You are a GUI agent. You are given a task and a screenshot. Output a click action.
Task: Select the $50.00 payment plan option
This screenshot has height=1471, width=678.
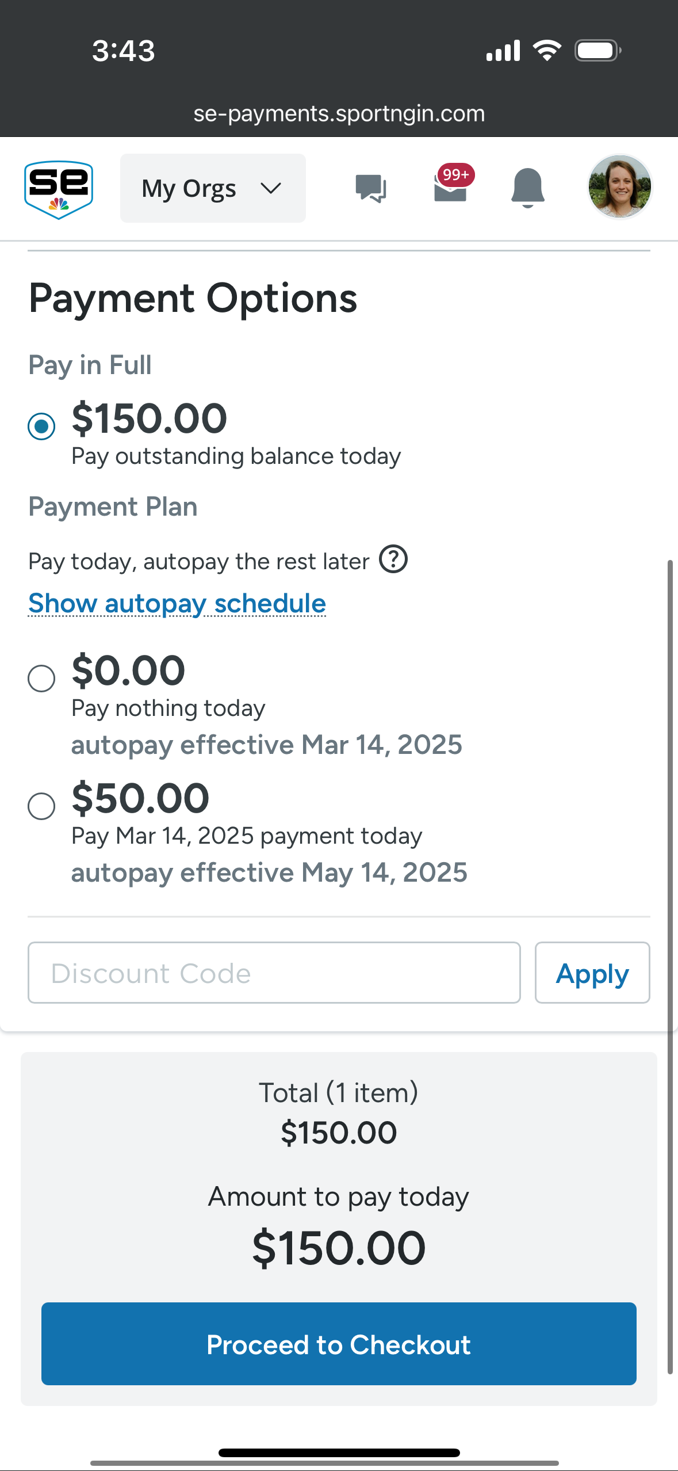pyautogui.click(x=42, y=806)
